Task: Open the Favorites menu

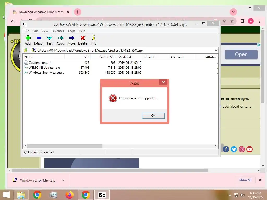Action: pyautogui.click(x=58, y=31)
